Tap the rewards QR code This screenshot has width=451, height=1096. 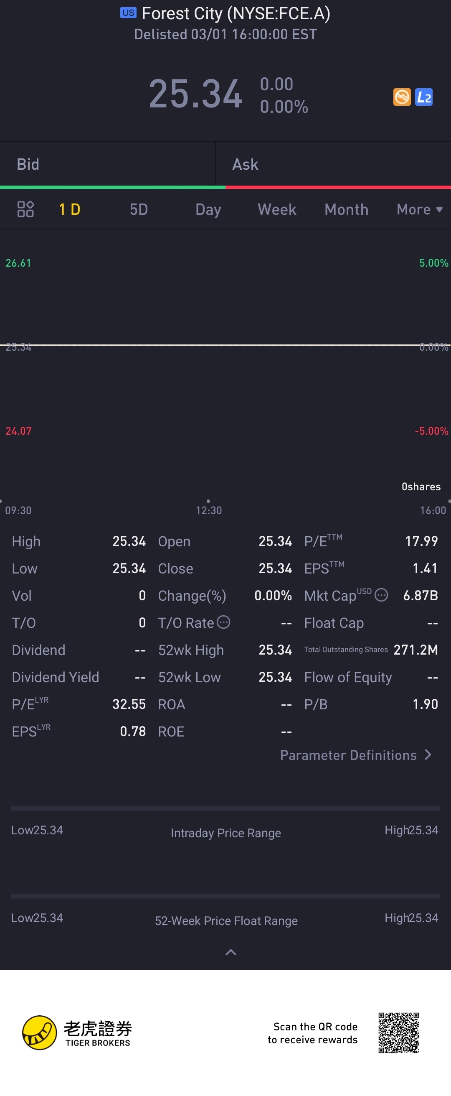[399, 1032]
